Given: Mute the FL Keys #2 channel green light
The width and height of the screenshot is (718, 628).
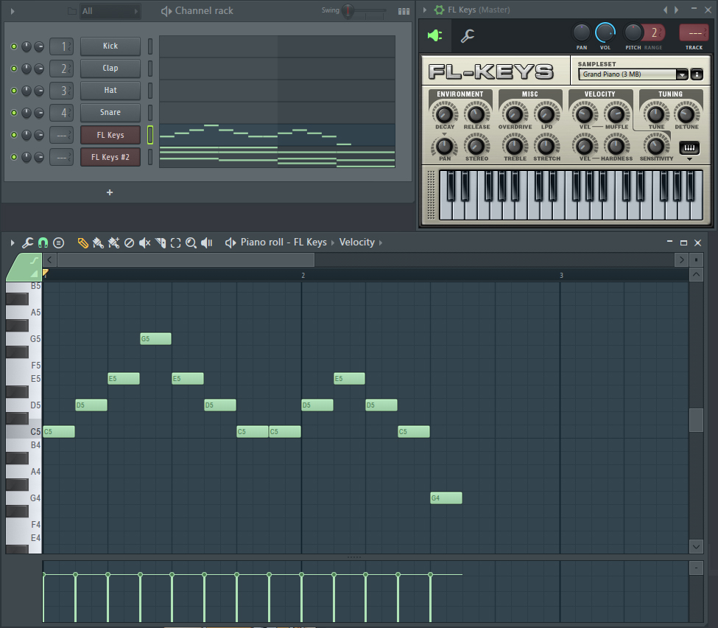Looking at the screenshot, I should pyautogui.click(x=14, y=157).
